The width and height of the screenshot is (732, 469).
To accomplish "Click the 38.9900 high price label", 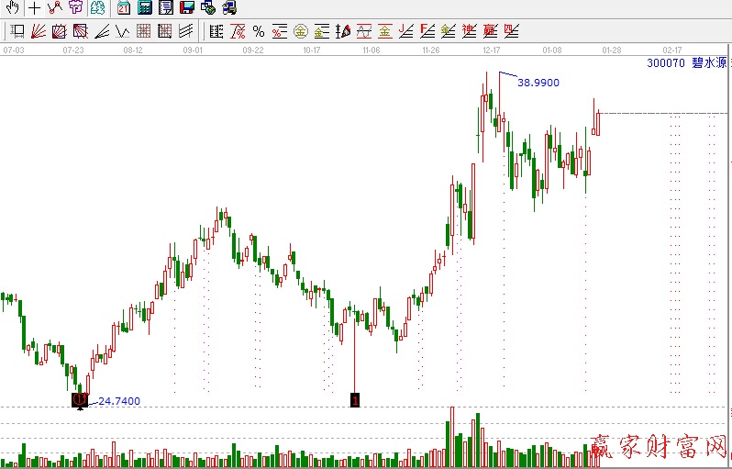I will pos(538,83).
